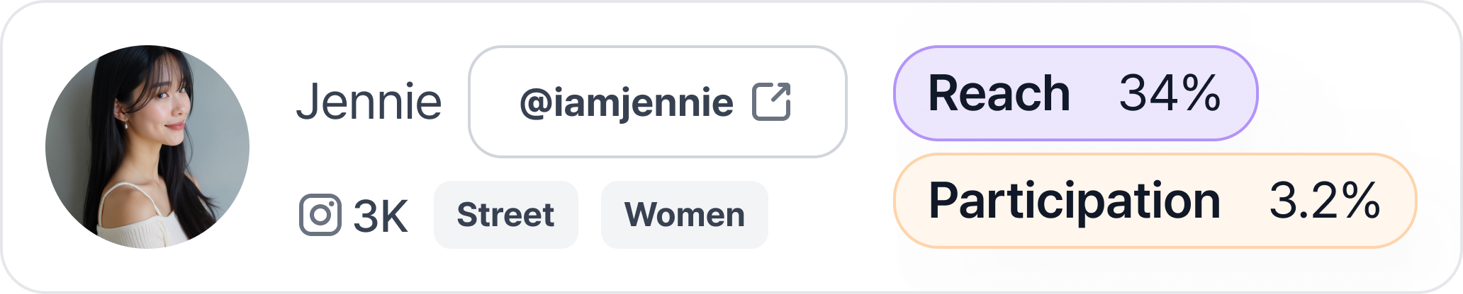Screen dimensions: 1463x294
Task: Click the orange Participation badge
Action: (x=1155, y=201)
